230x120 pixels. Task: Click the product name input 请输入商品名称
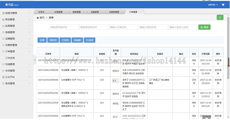coord(153,27)
